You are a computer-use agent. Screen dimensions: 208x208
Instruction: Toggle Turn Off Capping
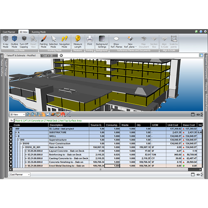click(24, 42)
